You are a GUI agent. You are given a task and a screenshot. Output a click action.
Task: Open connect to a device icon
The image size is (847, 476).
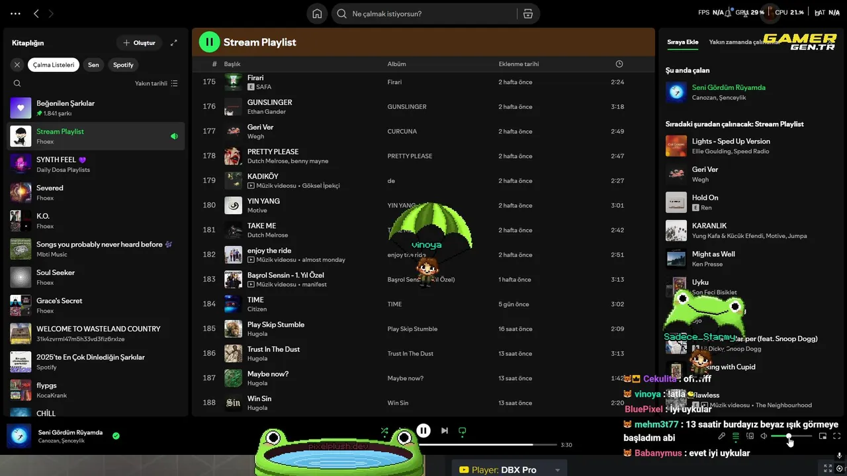pos(750,436)
